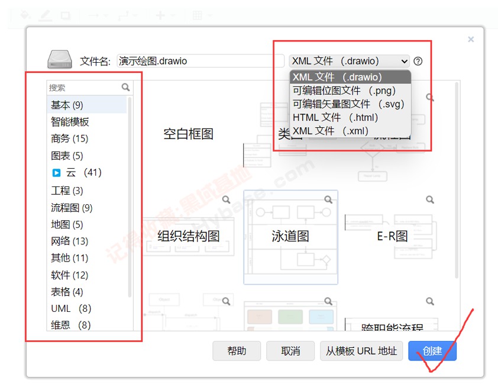Preview the 泳道图 template with its magnifier
Screen dimensions: 498x390
click(x=328, y=199)
